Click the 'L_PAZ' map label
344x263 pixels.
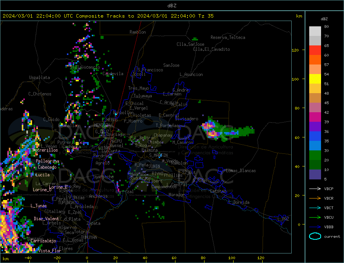click(283, 219)
